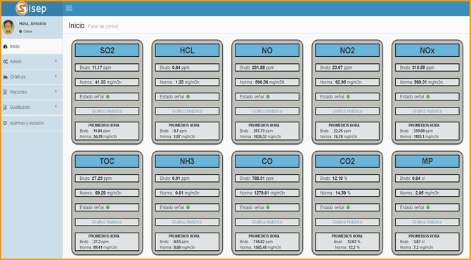This screenshot has height=260, width=471.
Task: Click the NH3 panel header
Action: tap(187, 161)
